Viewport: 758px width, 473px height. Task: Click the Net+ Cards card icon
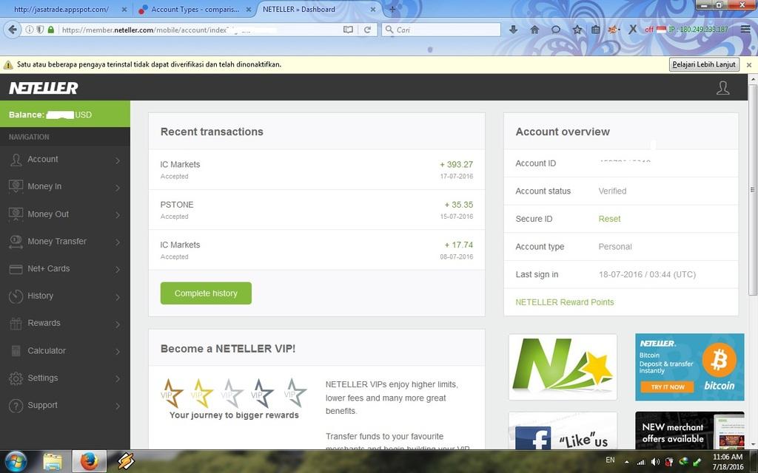[16, 269]
